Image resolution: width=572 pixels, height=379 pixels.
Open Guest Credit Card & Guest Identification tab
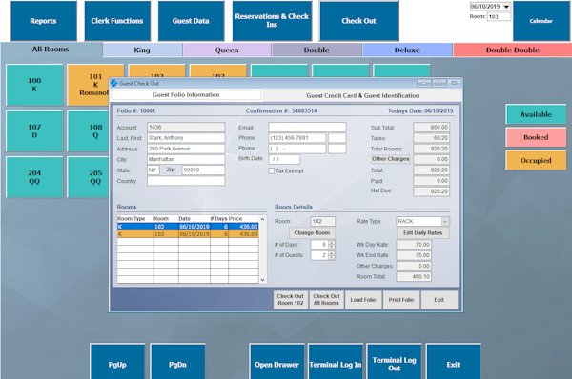tap(362, 96)
